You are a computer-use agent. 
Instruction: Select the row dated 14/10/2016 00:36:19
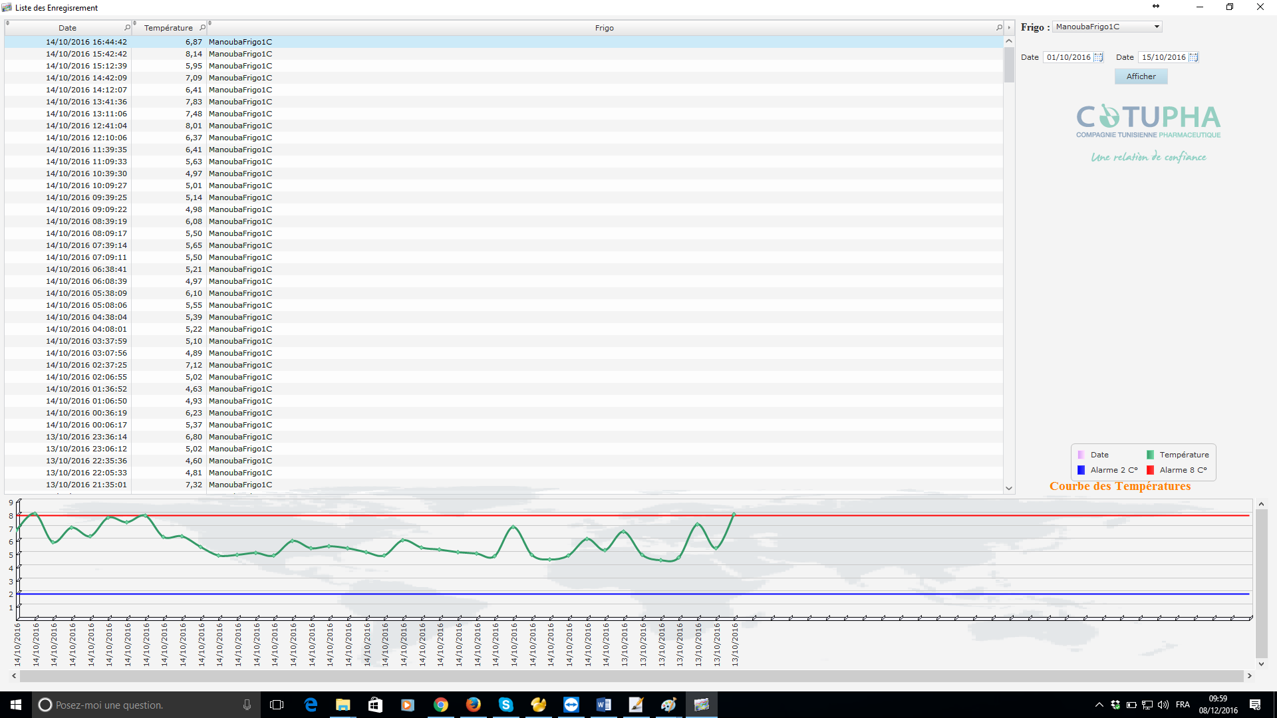point(503,413)
